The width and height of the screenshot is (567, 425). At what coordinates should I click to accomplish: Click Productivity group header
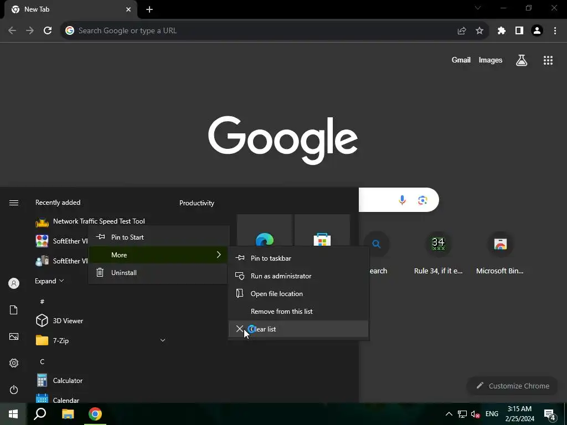tap(197, 203)
